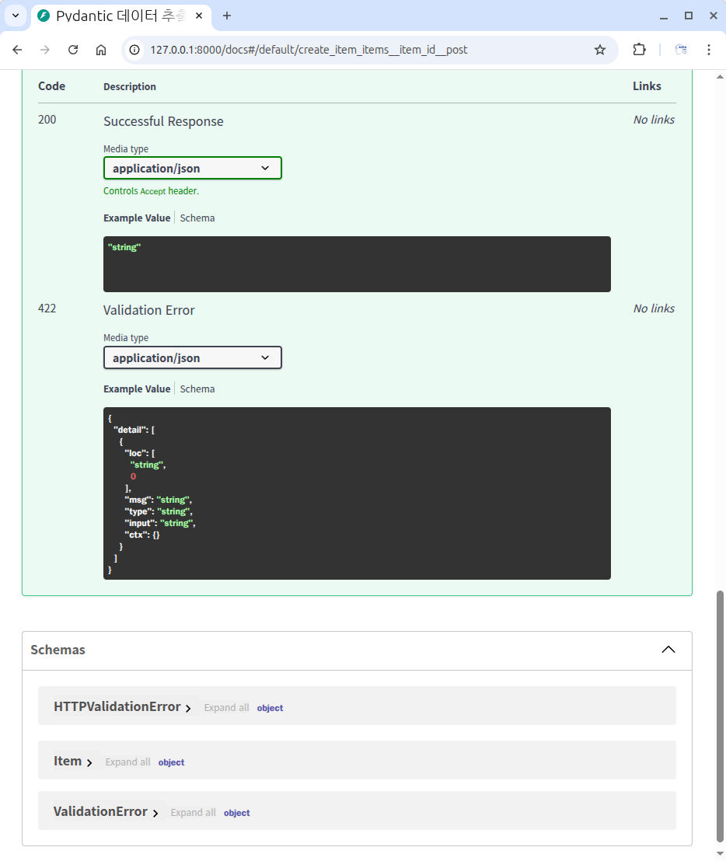Open the Chrome three-dot menu
Image resolution: width=726 pixels, height=861 pixels.
tap(709, 50)
